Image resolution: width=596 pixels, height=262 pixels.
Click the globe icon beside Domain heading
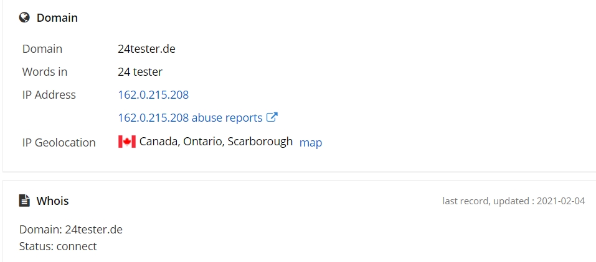(x=24, y=17)
